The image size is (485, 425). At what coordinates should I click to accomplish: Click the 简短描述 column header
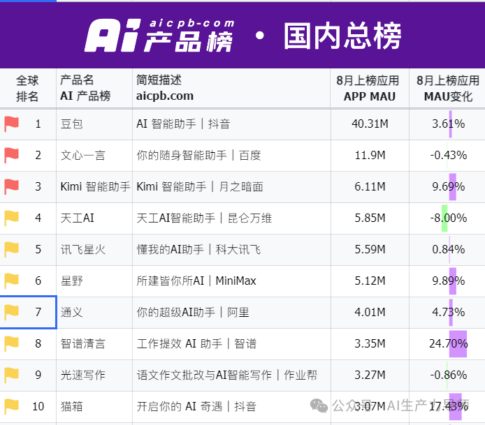pyautogui.click(x=231, y=89)
